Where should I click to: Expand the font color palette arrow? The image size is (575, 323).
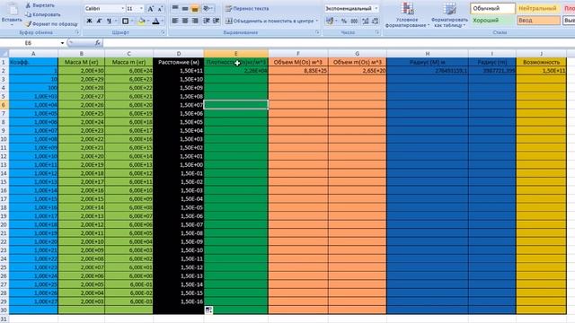click(x=163, y=22)
